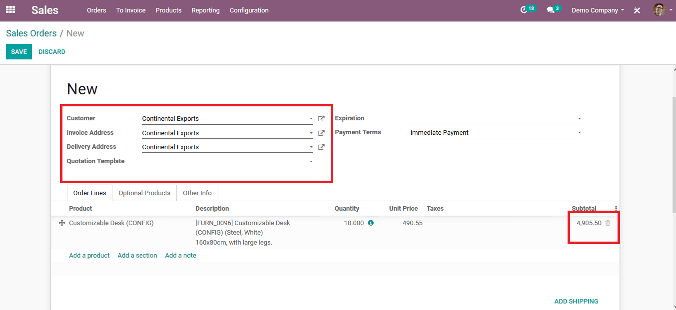Go back to Sales Orders breadcrumb
This screenshot has height=310, width=676.
click(31, 33)
